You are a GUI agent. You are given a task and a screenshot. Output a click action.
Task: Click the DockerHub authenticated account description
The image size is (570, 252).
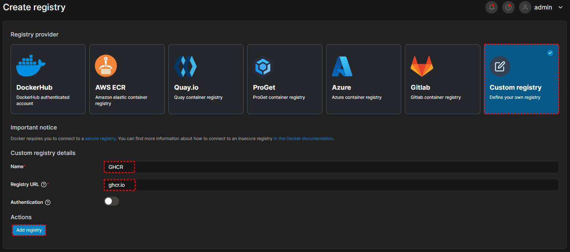43,101
